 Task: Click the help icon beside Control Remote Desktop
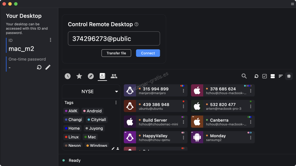136,24
